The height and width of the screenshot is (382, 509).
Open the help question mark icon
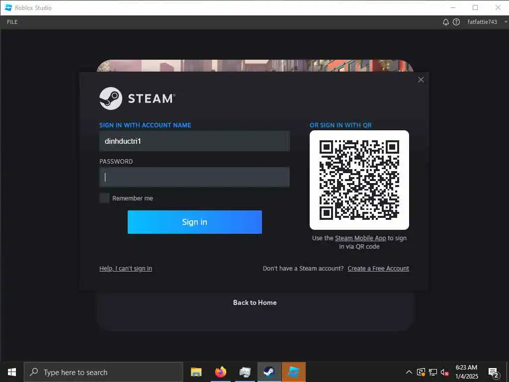[x=456, y=22]
